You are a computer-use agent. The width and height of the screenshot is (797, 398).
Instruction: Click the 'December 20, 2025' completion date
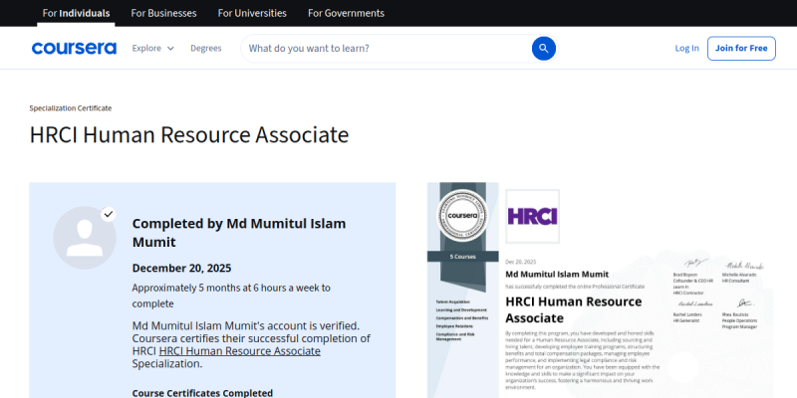pyautogui.click(x=181, y=268)
